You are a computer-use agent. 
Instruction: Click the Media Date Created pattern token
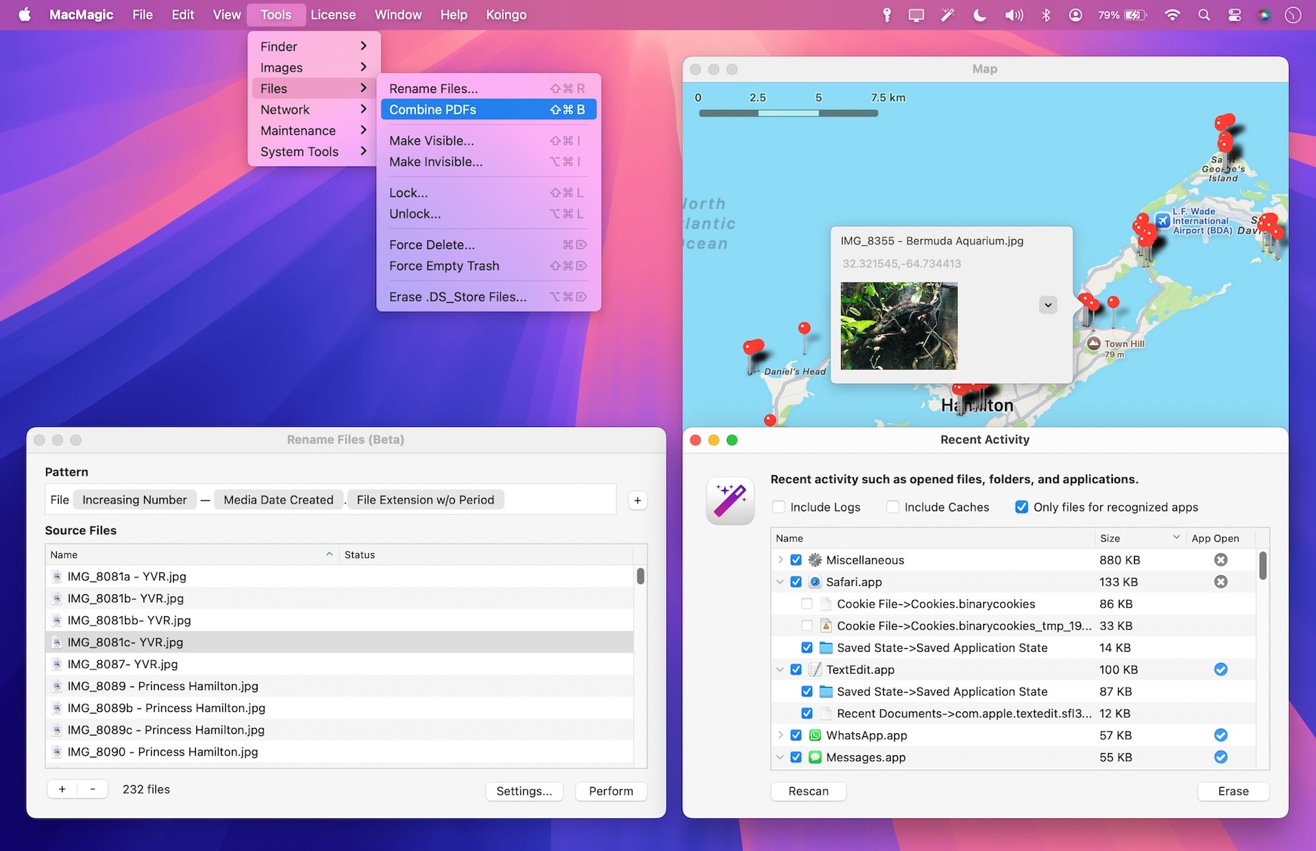278,500
